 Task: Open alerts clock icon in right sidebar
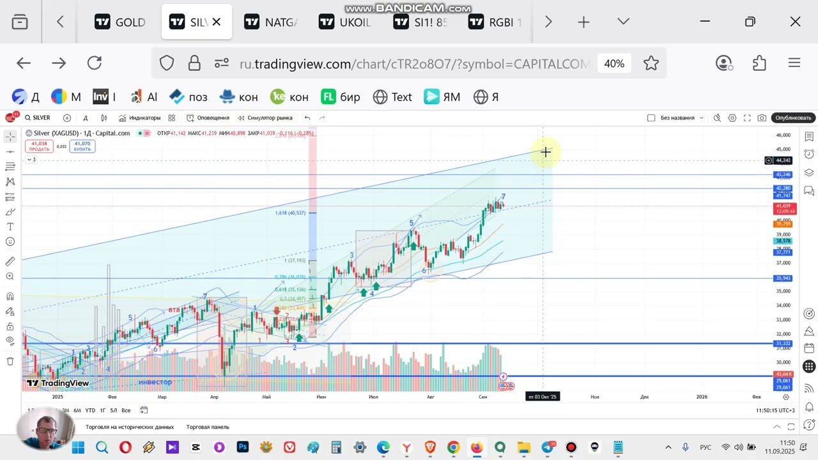[809, 155]
